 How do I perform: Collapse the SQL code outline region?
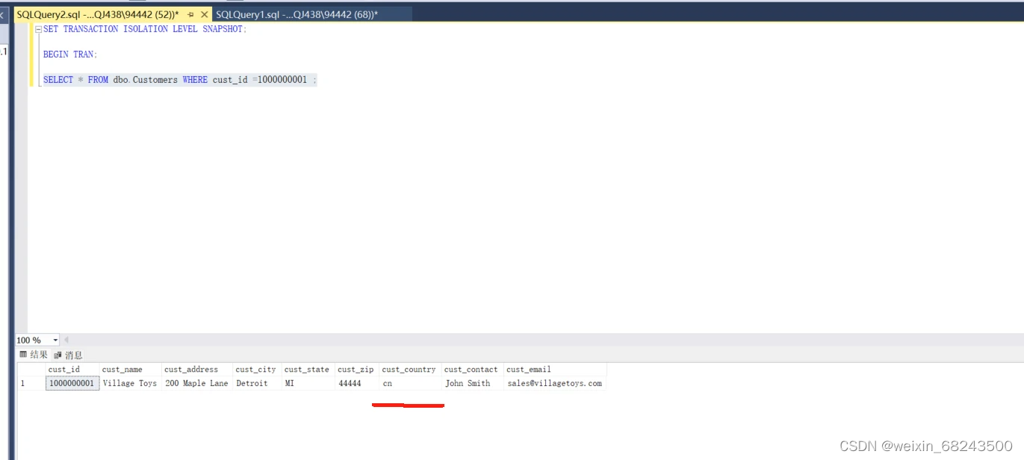coord(37,28)
